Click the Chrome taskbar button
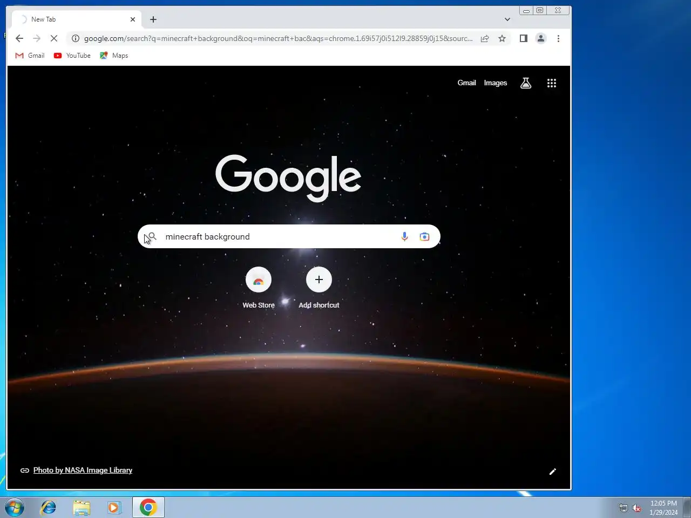This screenshot has width=691, height=518. click(148, 508)
